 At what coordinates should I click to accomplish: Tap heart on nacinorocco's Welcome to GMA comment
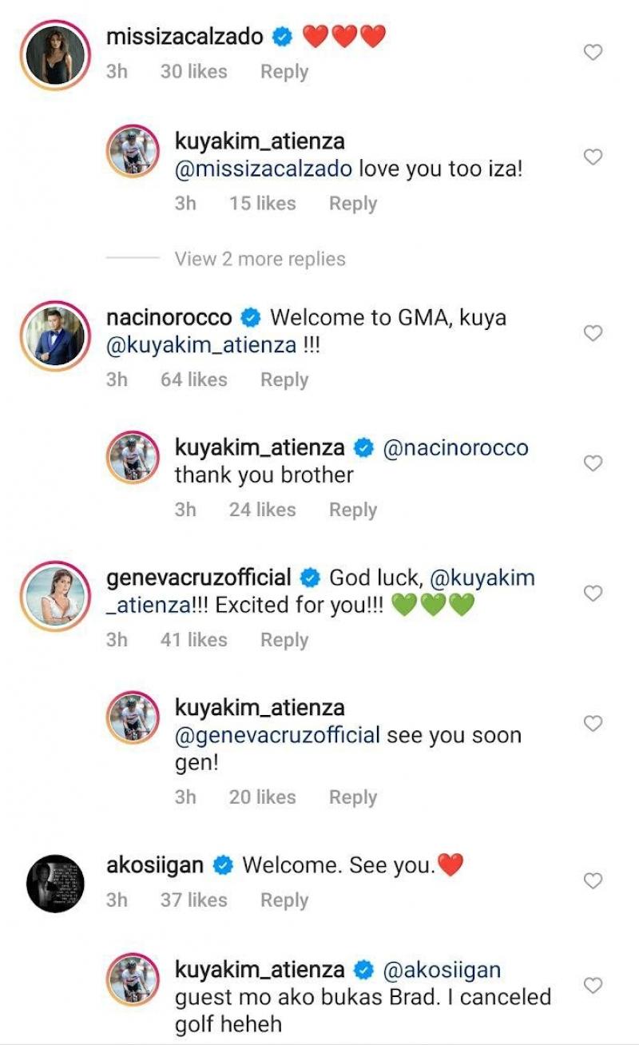pos(593,333)
